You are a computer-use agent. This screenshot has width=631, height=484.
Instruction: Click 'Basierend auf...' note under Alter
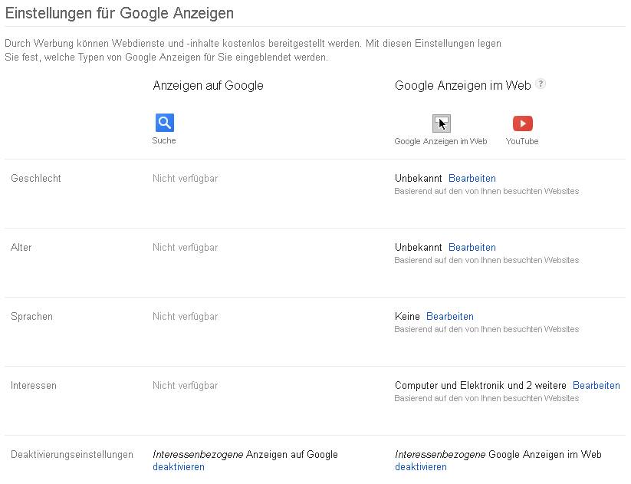click(x=487, y=260)
